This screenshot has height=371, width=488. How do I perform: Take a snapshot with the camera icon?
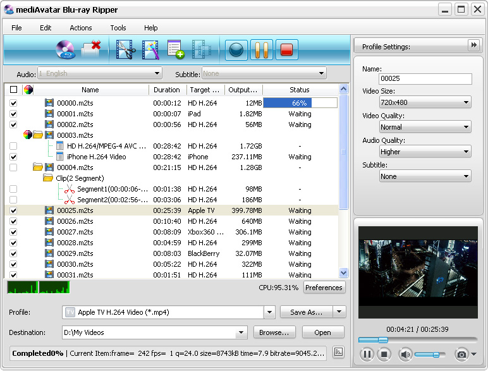point(461,354)
